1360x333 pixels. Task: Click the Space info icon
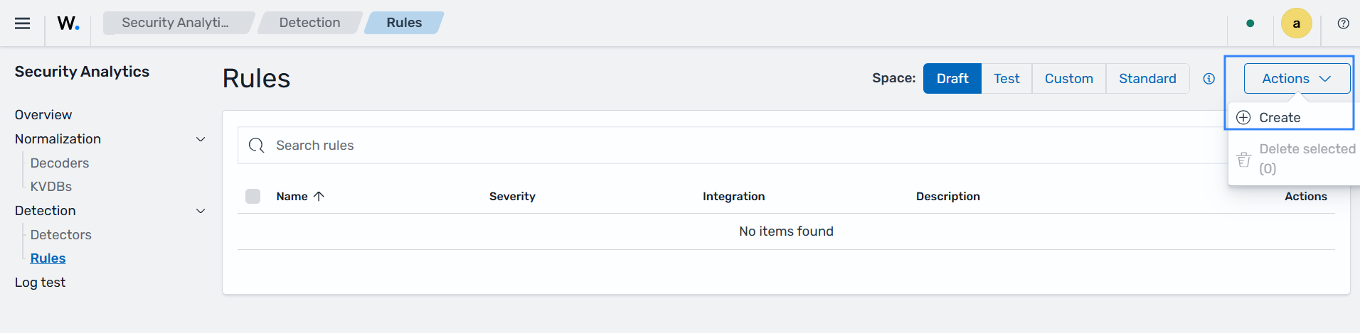point(1209,79)
